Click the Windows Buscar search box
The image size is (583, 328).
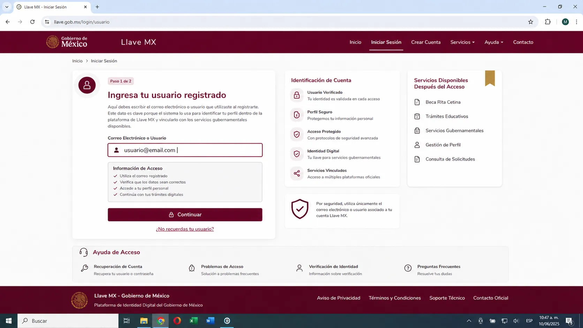[x=68, y=321]
